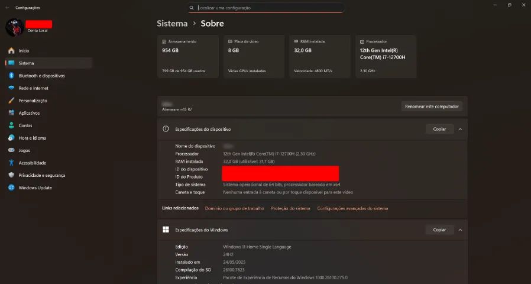Collapse Especificações do Windows section chevron
531x284 pixels.
click(x=460, y=230)
